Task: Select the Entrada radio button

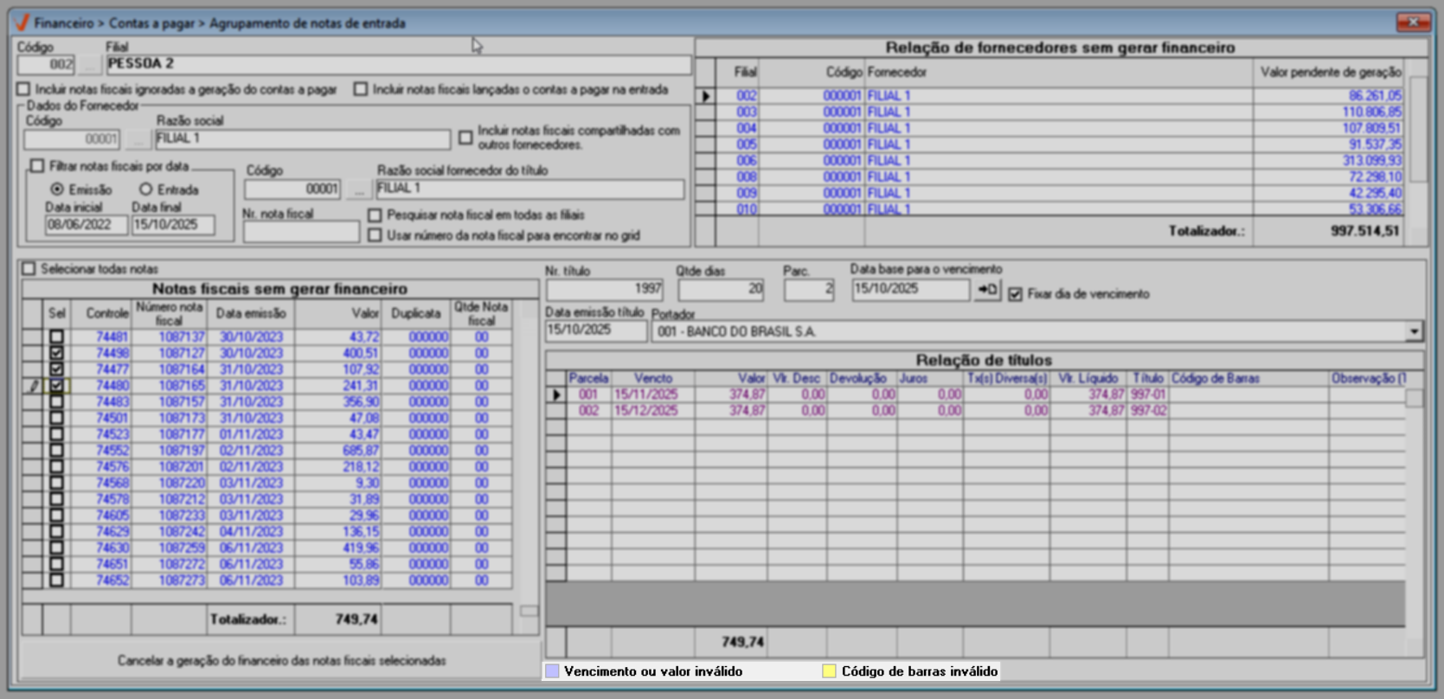Action: tap(145, 189)
